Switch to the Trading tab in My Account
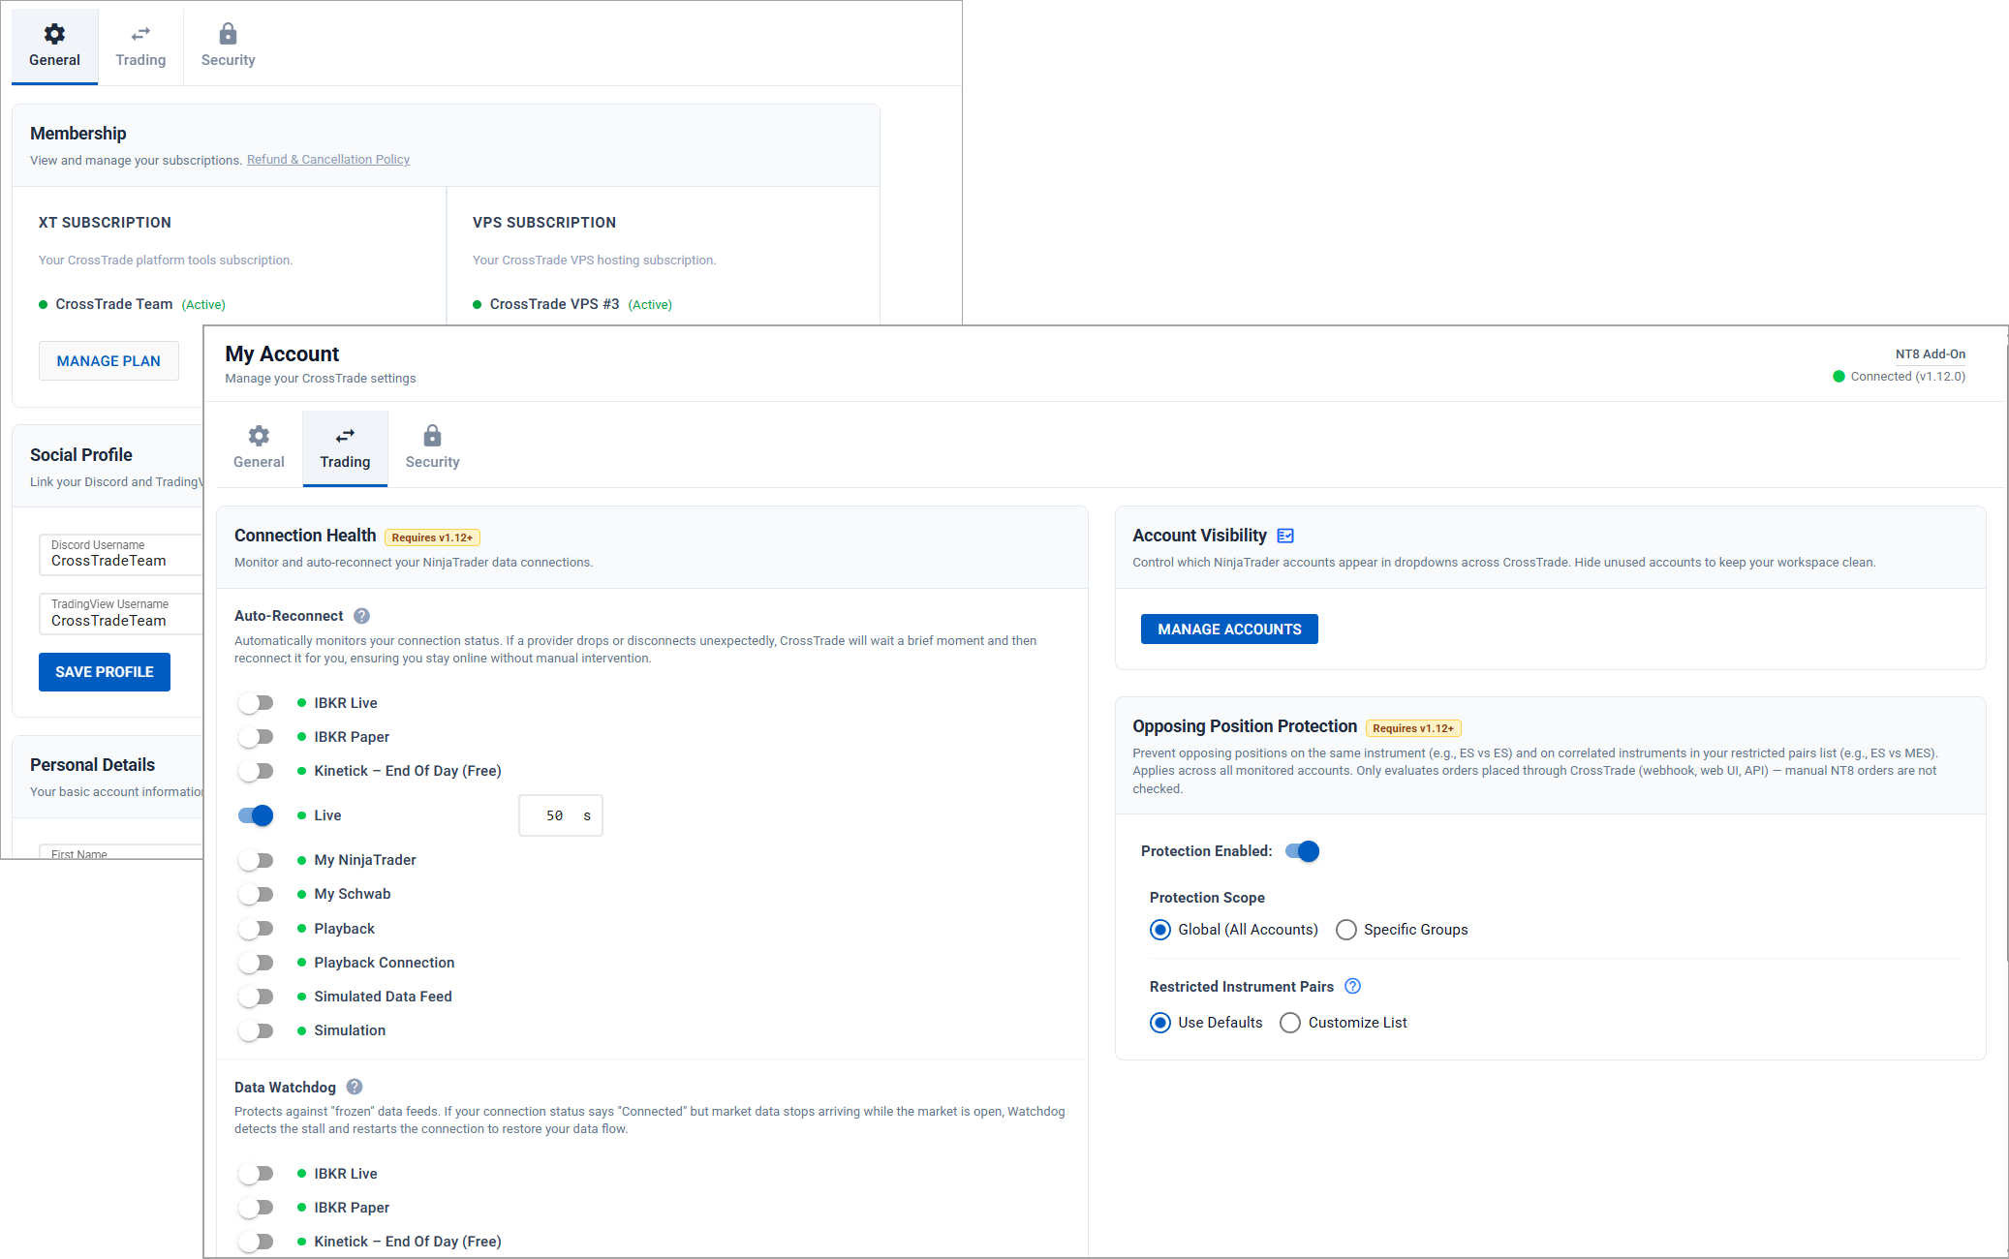The height and width of the screenshot is (1259, 2009). click(x=345, y=448)
